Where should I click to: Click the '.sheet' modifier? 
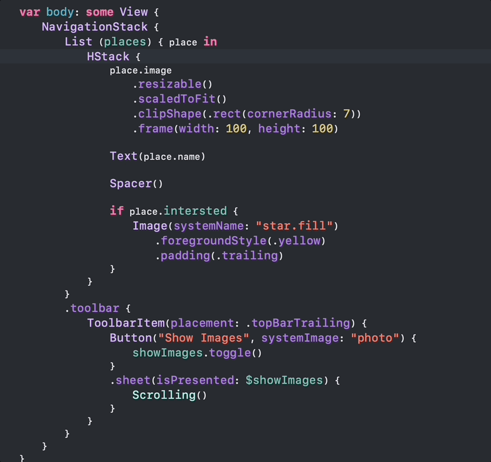130,380
